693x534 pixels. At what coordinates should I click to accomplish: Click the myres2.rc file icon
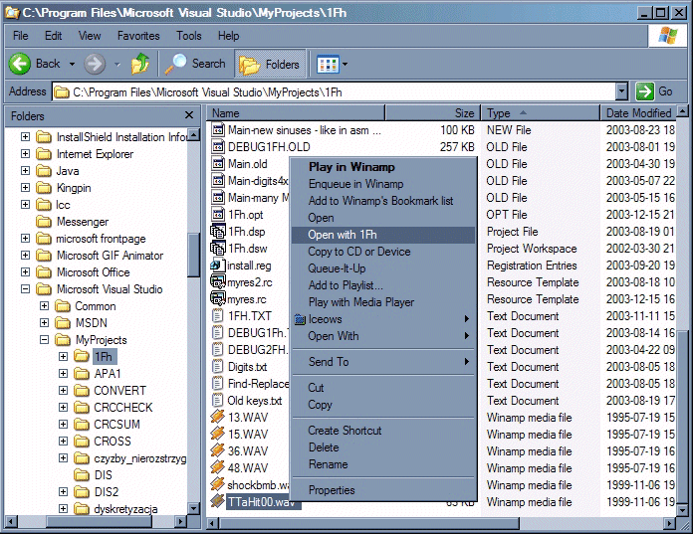[217, 282]
